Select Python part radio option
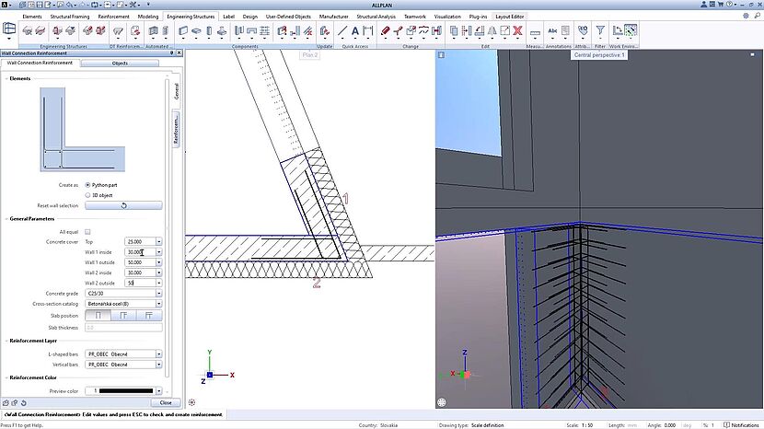This screenshot has width=764, height=429. point(87,185)
